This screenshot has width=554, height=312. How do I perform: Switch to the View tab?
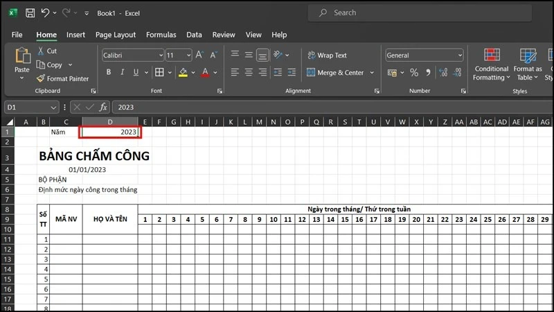253,35
